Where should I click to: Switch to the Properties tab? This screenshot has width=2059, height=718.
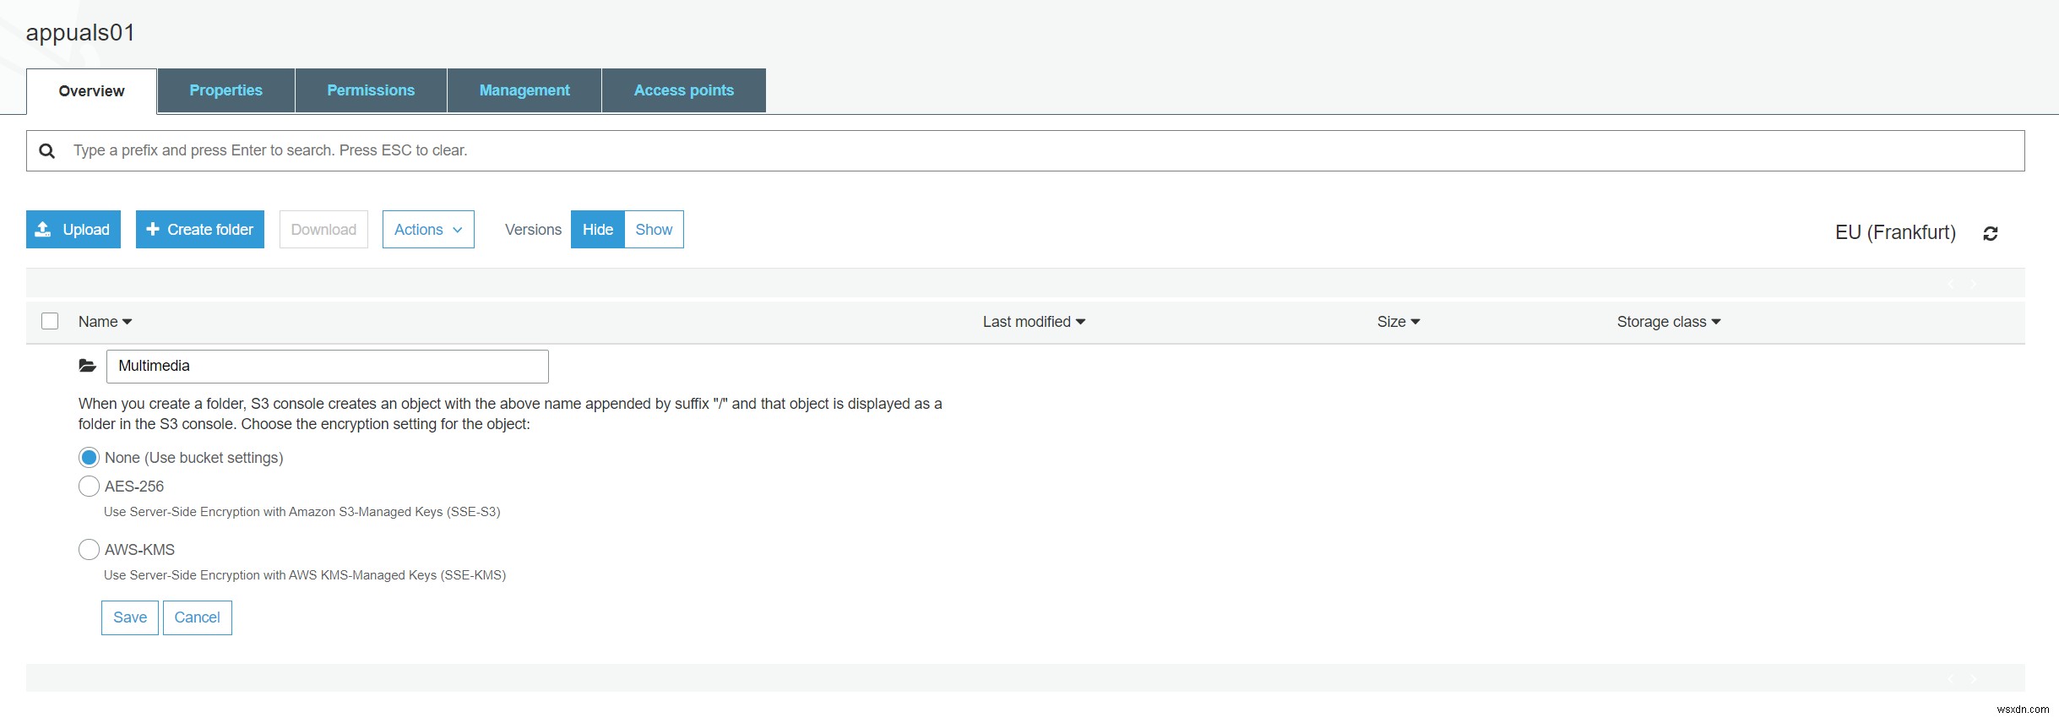coord(225,90)
